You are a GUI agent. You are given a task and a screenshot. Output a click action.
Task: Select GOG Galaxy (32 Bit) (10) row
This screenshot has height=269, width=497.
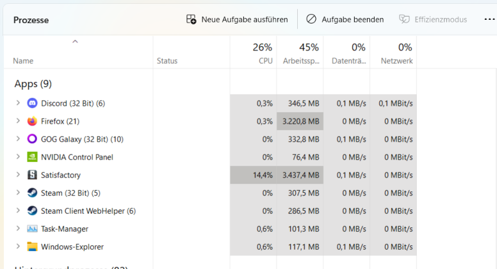[82, 140]
